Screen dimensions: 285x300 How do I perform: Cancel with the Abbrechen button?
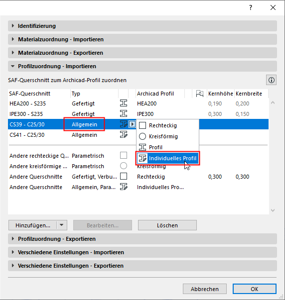coord(205,289)
